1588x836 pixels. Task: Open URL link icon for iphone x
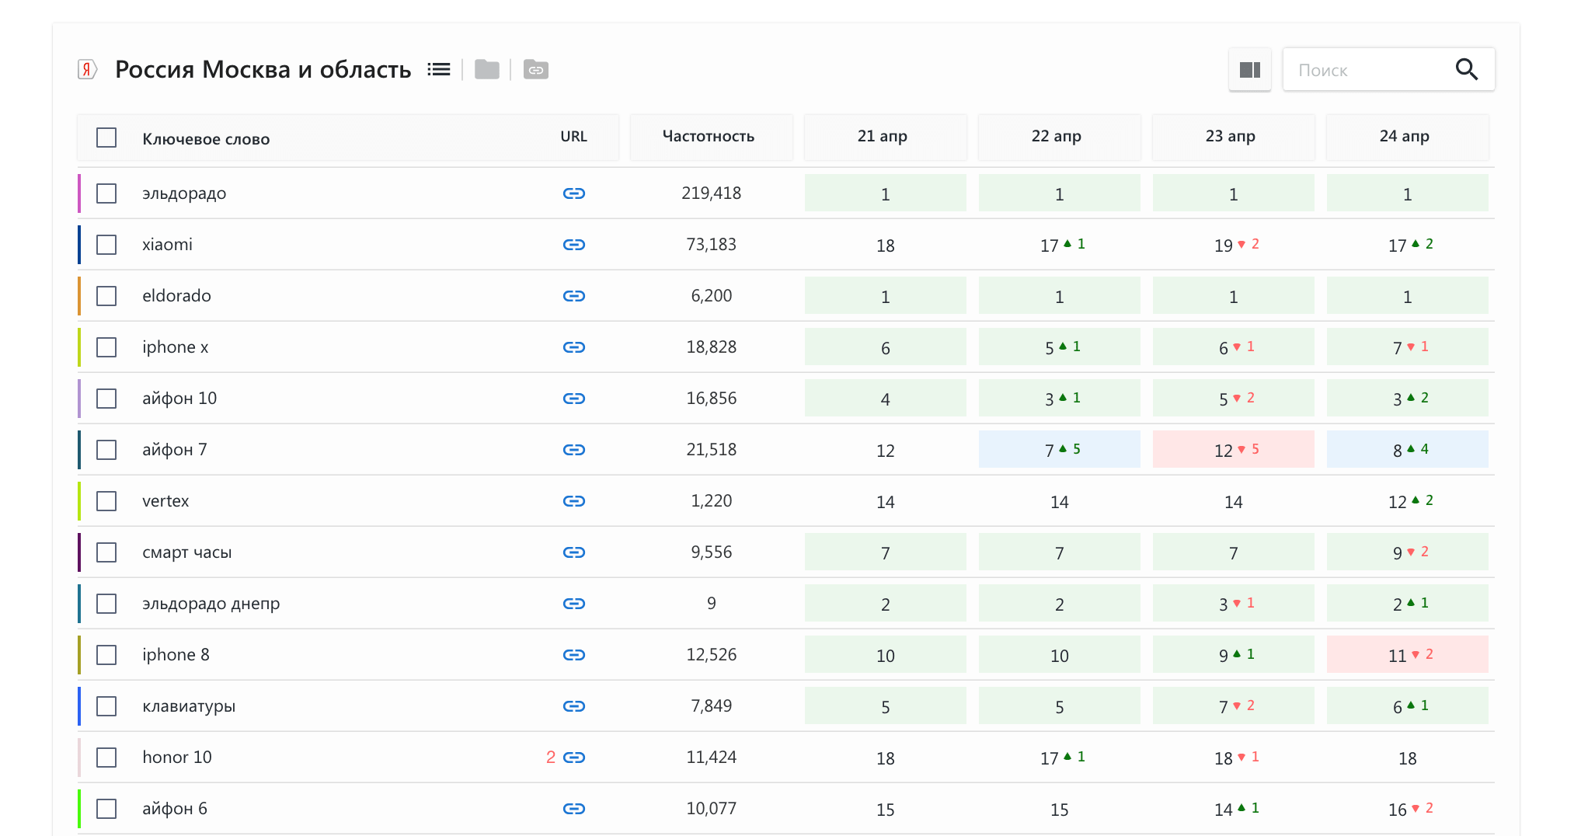tap(574, 347)
